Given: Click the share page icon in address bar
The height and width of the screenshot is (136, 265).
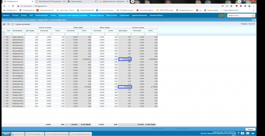Looking at the screenshot, I should pyautogui.click(x=227, y=6).
